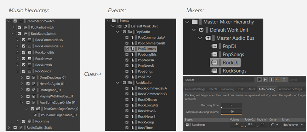Click the Recovery time input field
The image size is (307, 132).
click(x=232, y=105)
